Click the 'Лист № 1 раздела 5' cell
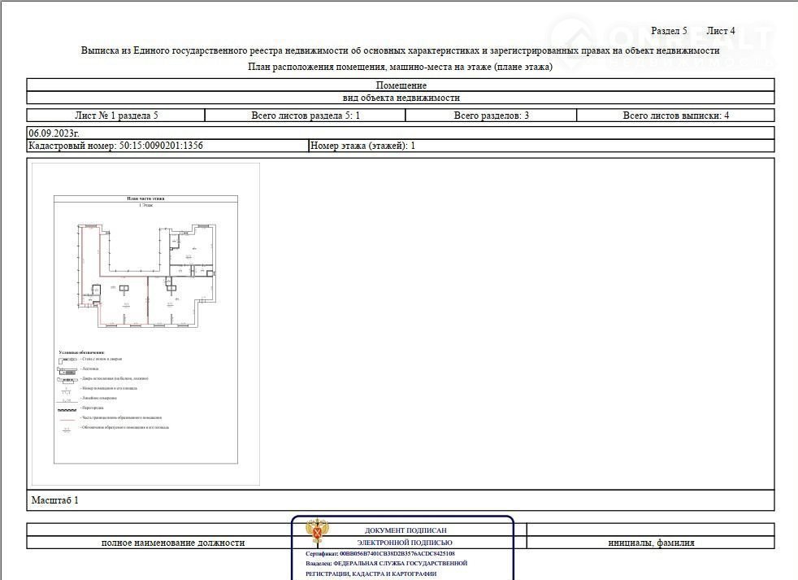The width and height of the screenshot is (798, 580). 116,116
